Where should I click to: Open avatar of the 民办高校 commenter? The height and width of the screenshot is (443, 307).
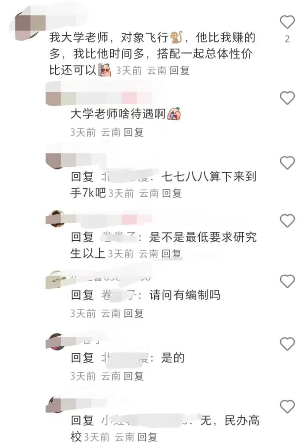click(57, 404)
